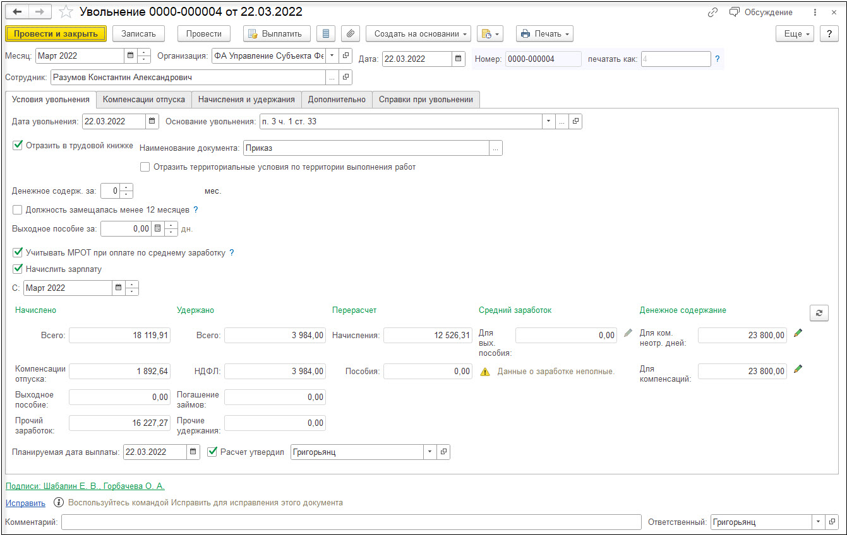Select Основание увольнения via ellipsis button
Screen dimensions: 847x535
tap(562, 121)
